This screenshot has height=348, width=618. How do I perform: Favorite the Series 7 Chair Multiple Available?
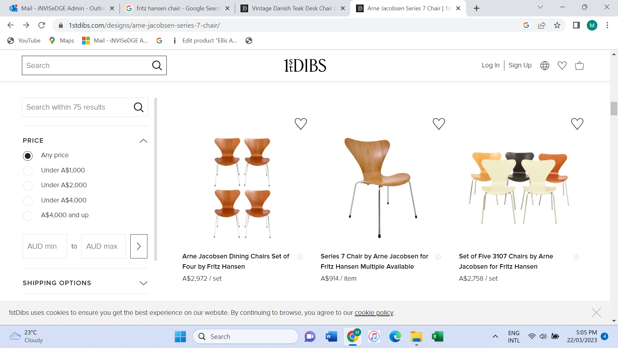(439, 124)
